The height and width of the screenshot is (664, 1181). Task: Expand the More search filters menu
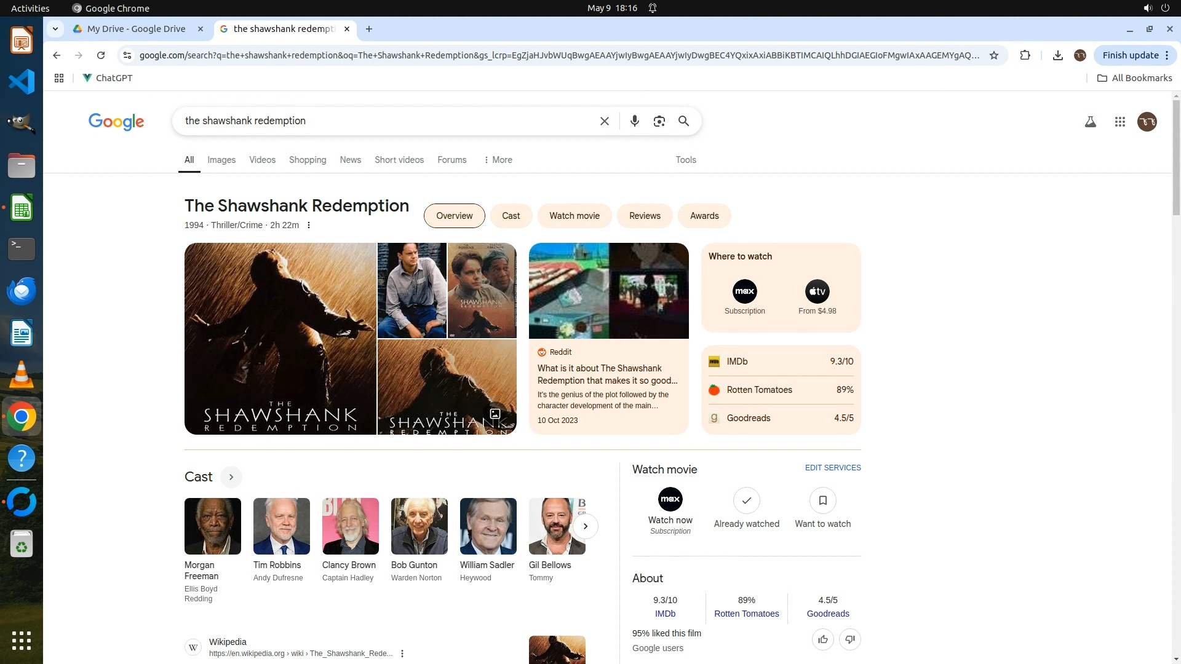point(498,160)
